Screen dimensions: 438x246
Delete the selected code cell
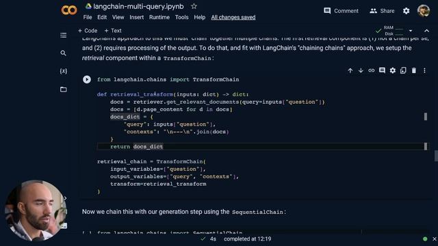point(413,70)
